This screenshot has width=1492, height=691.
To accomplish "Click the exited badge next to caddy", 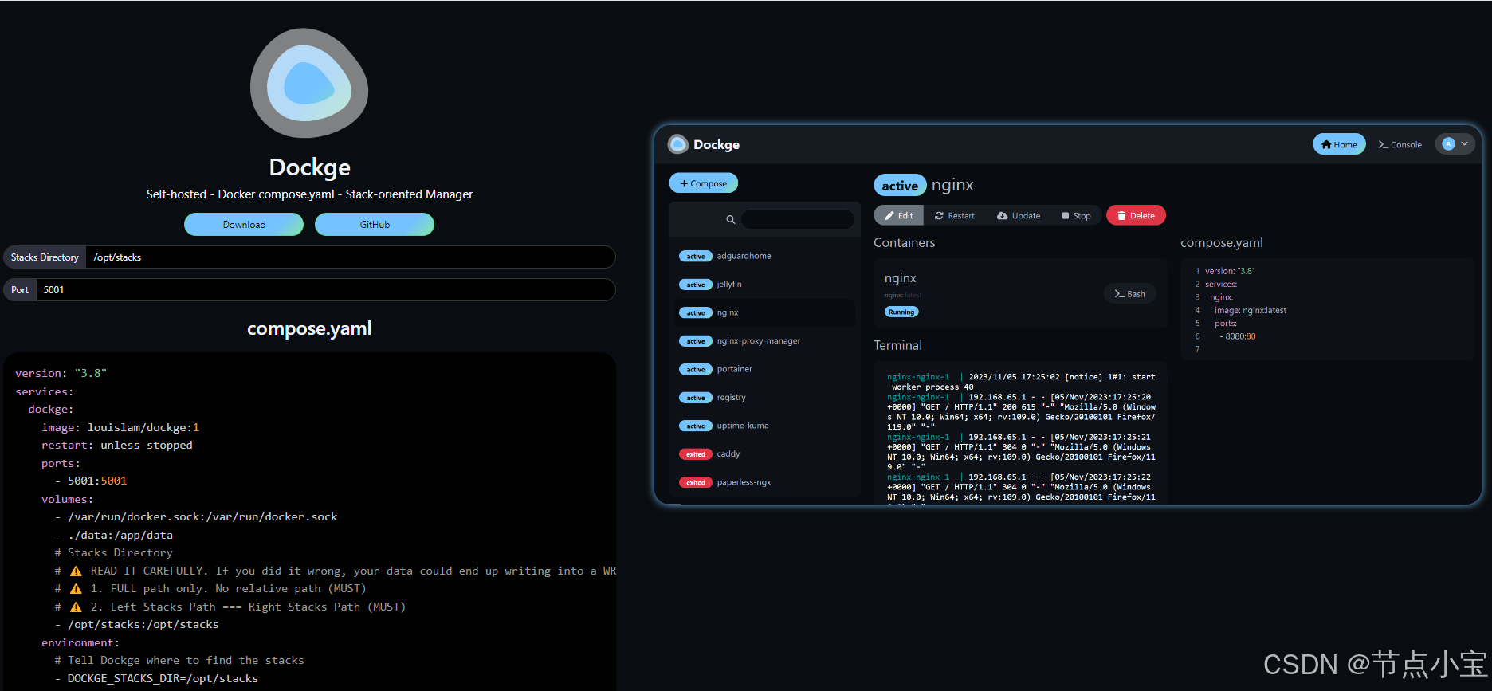I will 696,454.
